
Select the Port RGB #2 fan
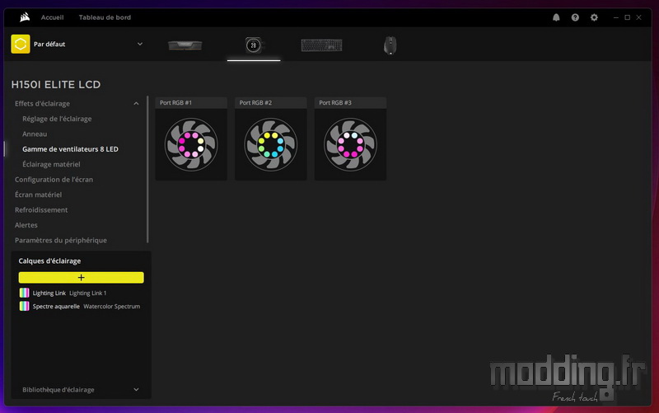(271, 145)
